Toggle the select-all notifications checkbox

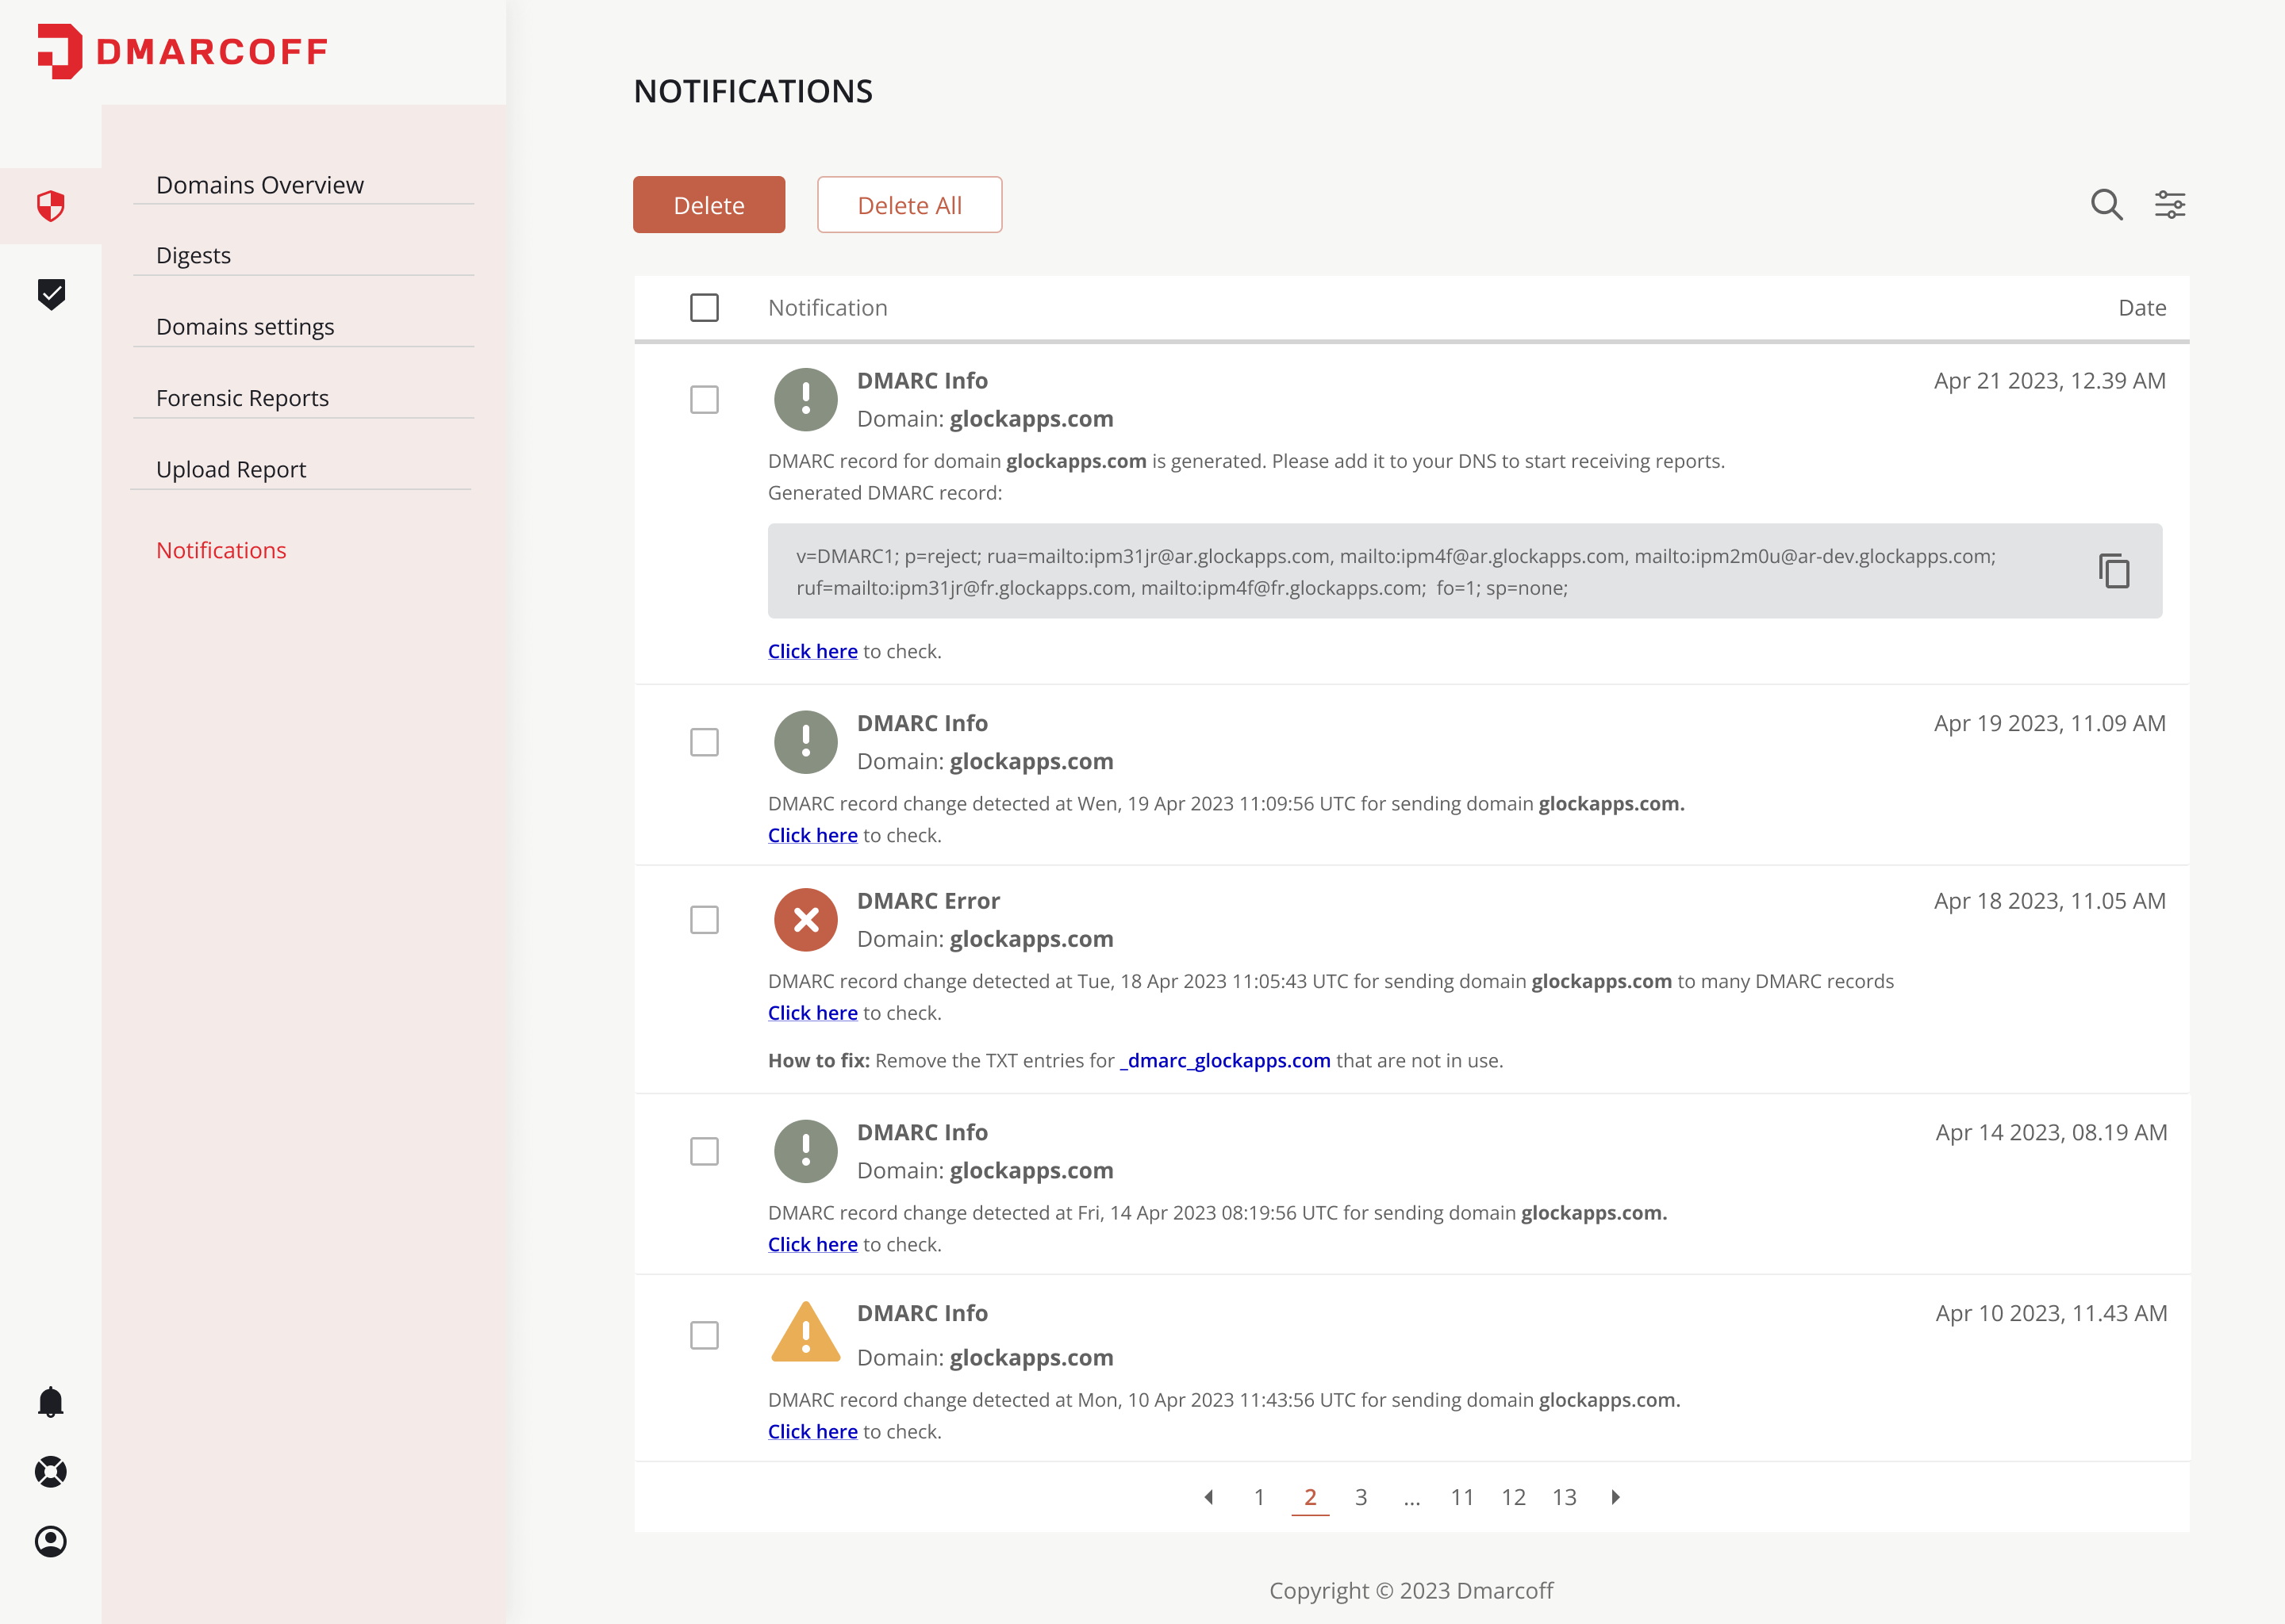point(705,308)
